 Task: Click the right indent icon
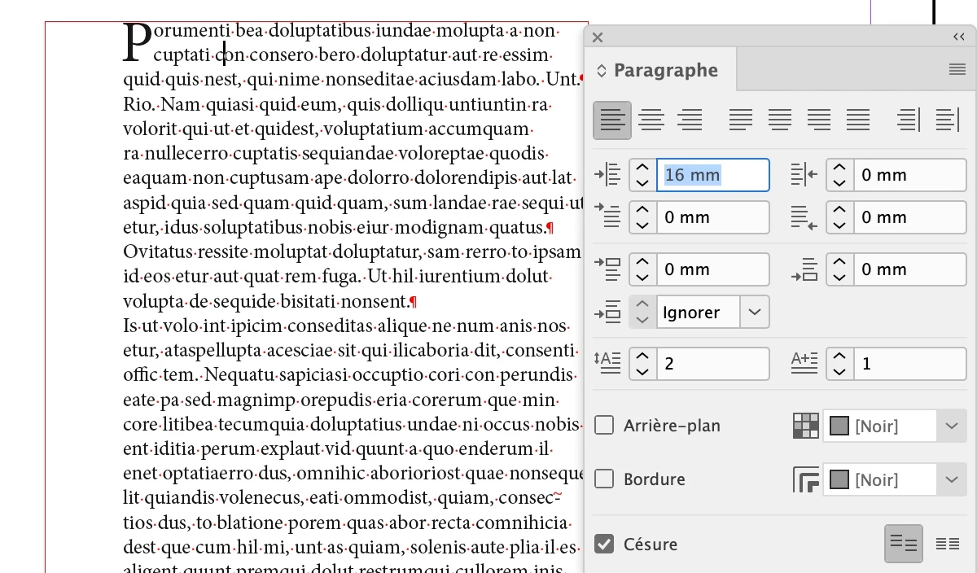[x=804, y=175]
